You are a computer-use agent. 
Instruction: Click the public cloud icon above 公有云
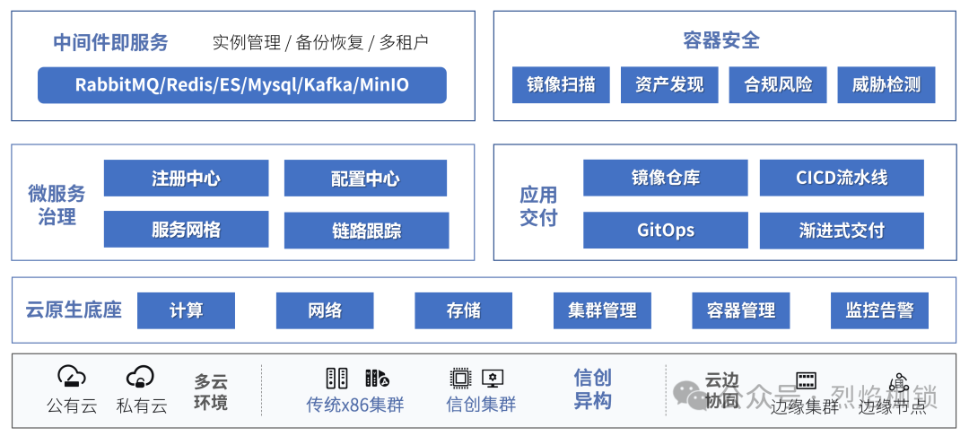(x=72, y=377)
